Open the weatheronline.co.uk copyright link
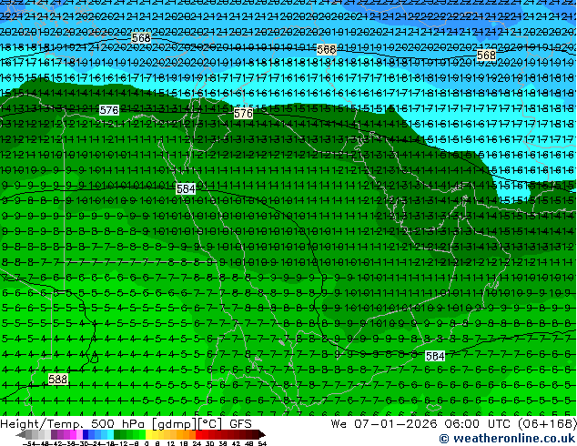This screenshot has width=577, height=446. point(508,439)
